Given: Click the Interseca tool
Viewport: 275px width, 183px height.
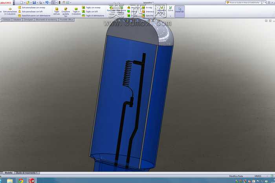Looking at the screenshot, I should tap(148, 11).
